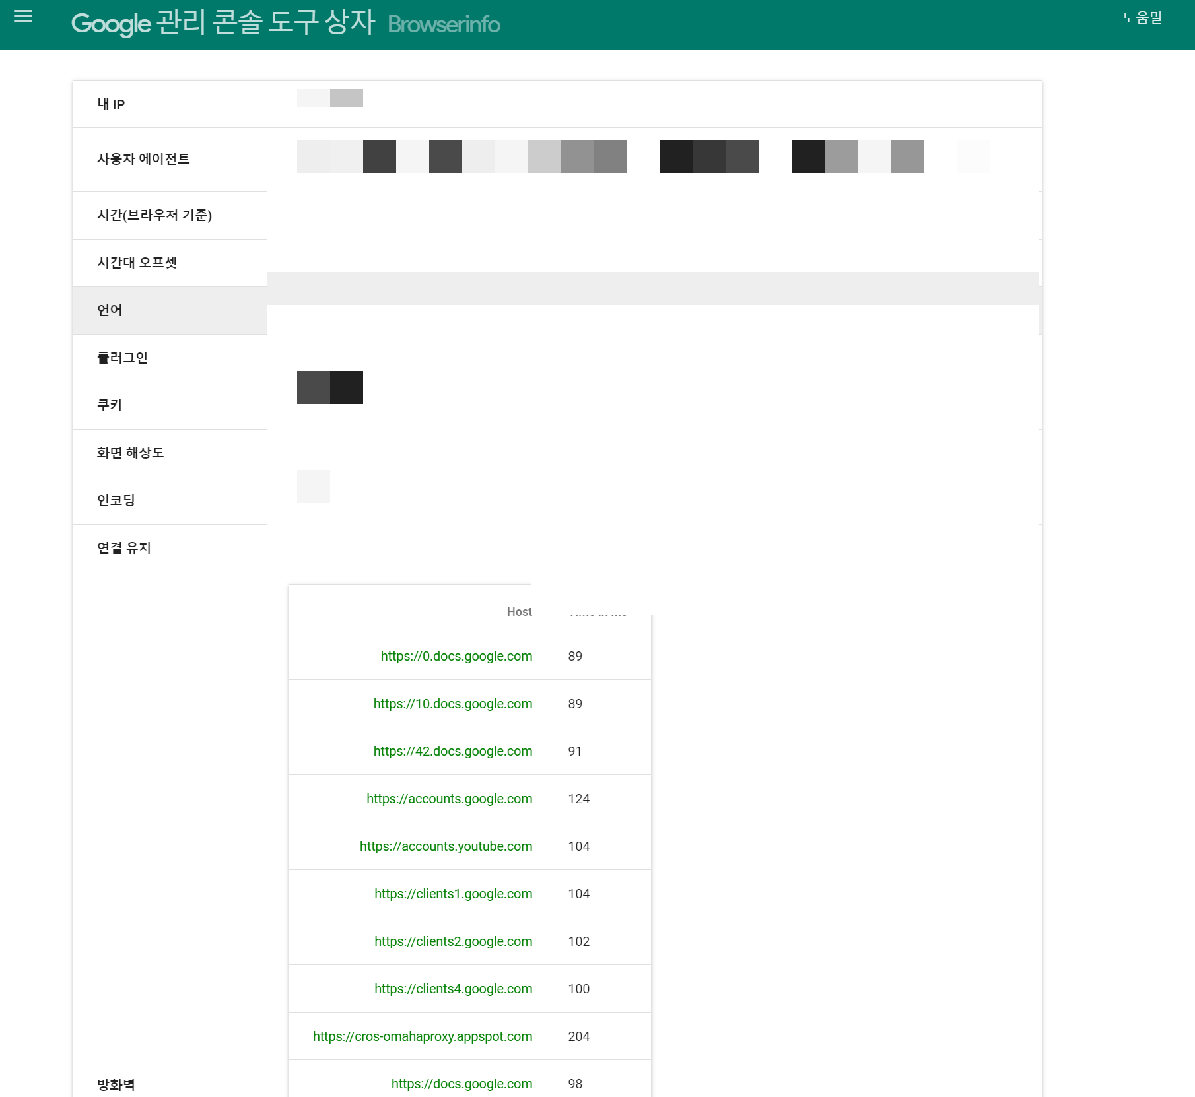Select the 방화벽 sidebar item
Viewport: 1195px width, 1097px height.
115,1083
